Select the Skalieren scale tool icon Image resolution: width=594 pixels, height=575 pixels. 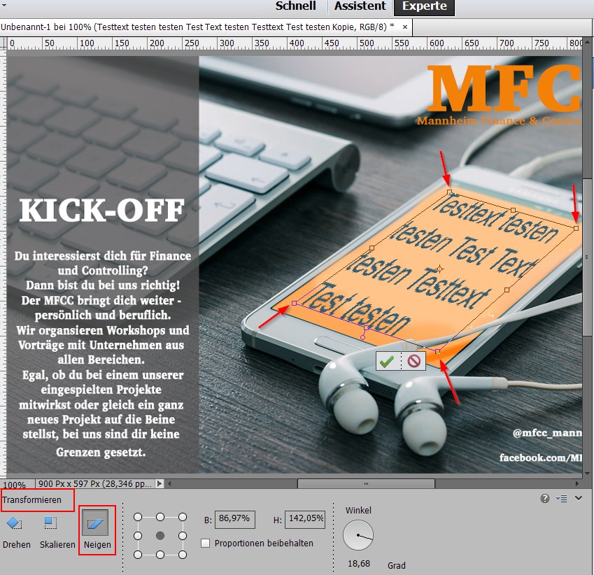pyautogui.click(x=50, y=523)
